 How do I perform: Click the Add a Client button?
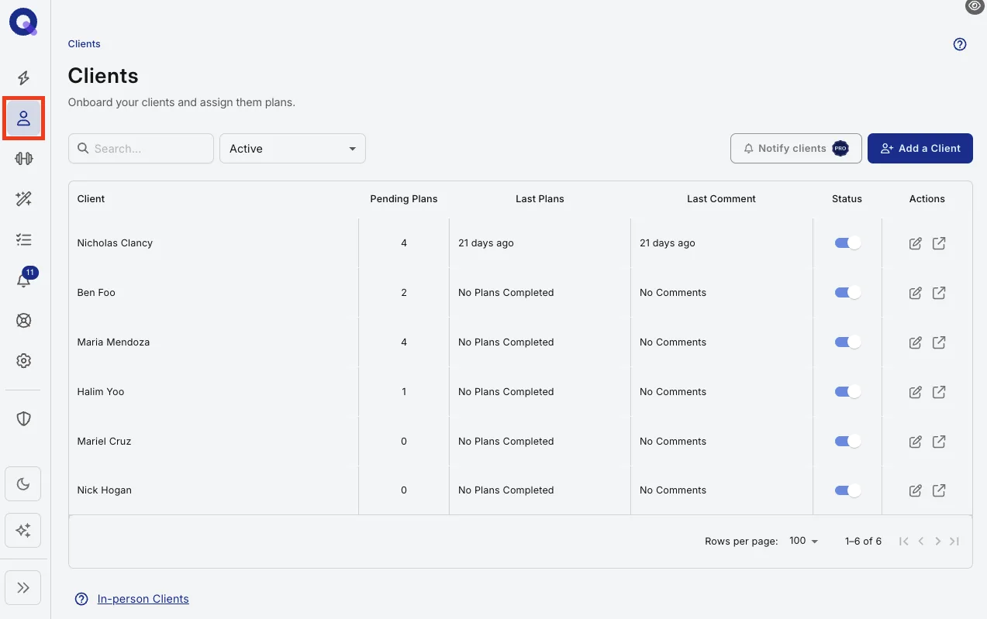(920, 148)
